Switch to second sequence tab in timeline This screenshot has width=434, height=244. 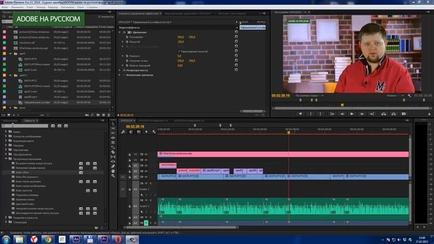click(153, 121)
